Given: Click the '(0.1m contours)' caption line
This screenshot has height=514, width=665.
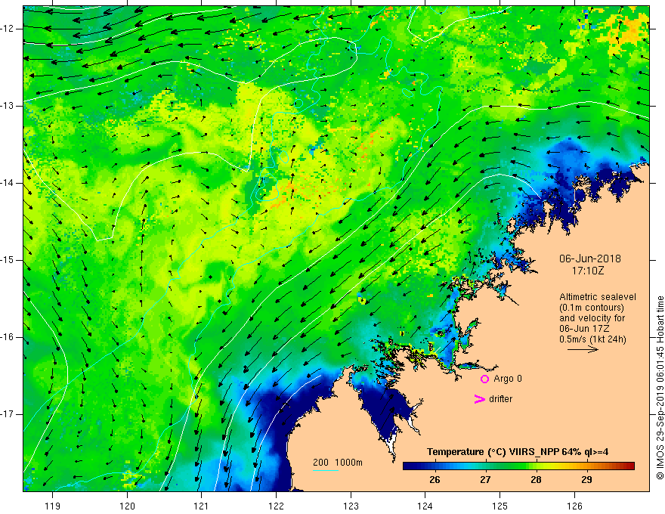Looking at the screenshot, I should pos(592,308).
